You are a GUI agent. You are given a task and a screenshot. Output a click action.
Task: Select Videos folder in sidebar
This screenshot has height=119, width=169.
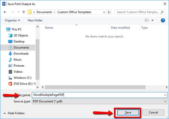click(18, 72)
